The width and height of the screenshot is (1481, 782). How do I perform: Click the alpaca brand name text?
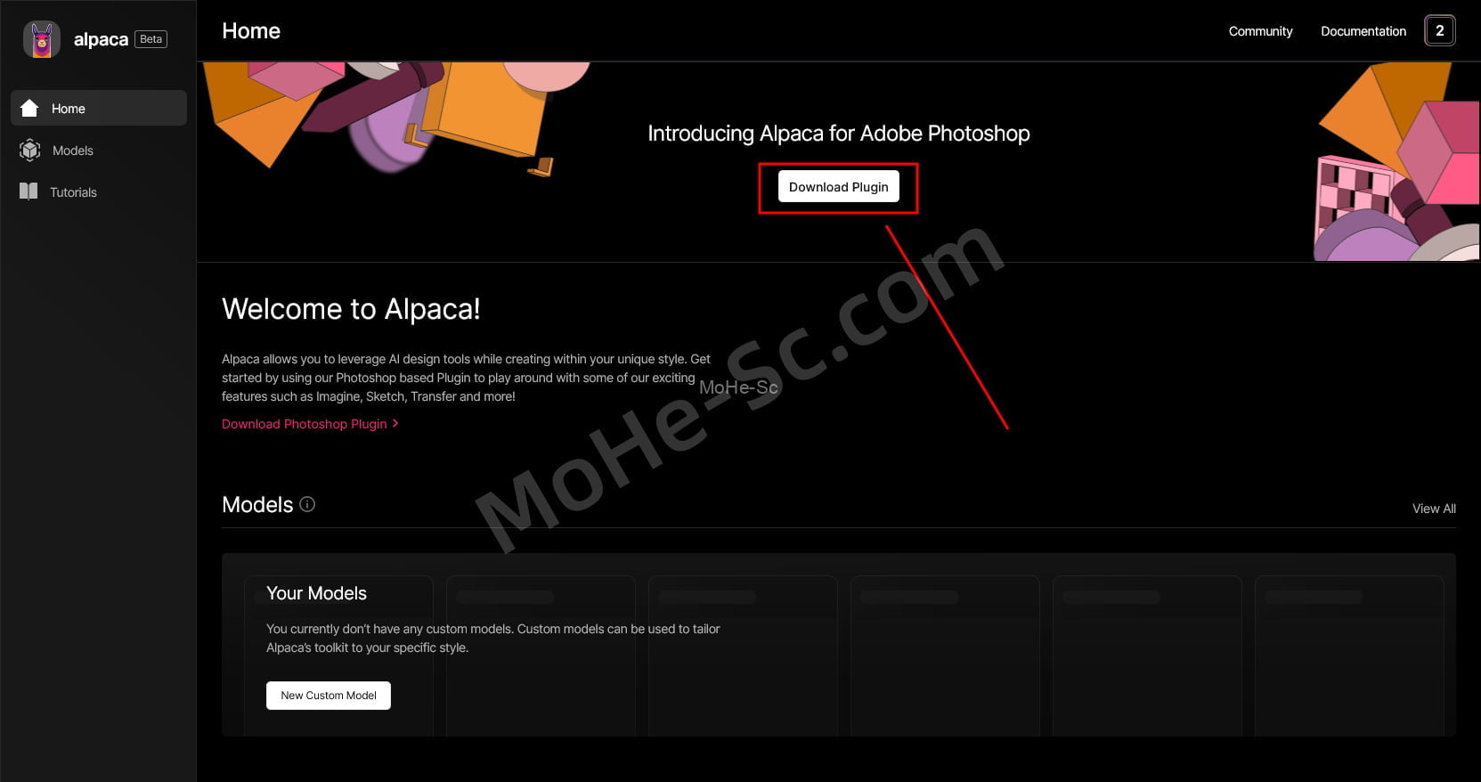point(101,39)
